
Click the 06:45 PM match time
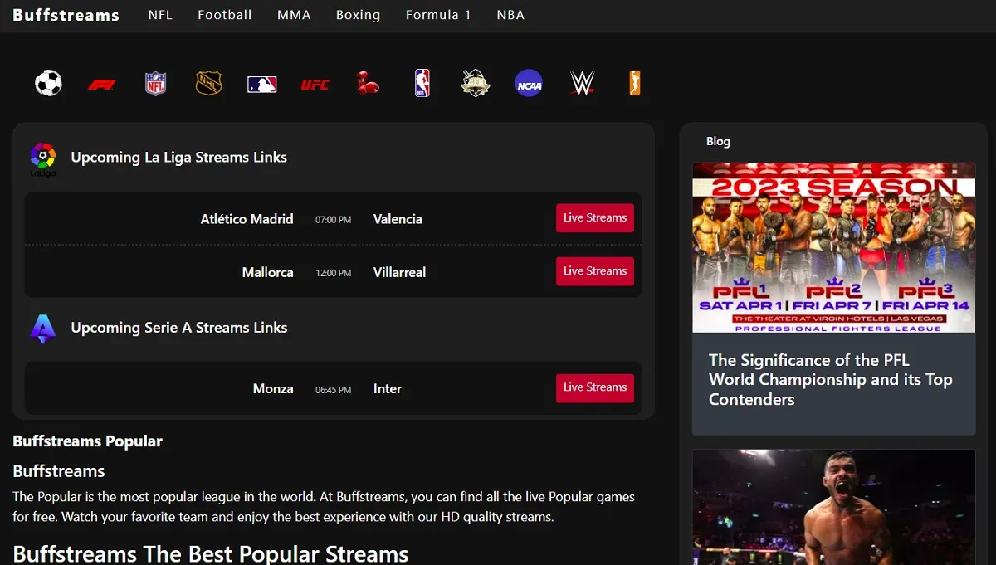[x=334, y=390]
